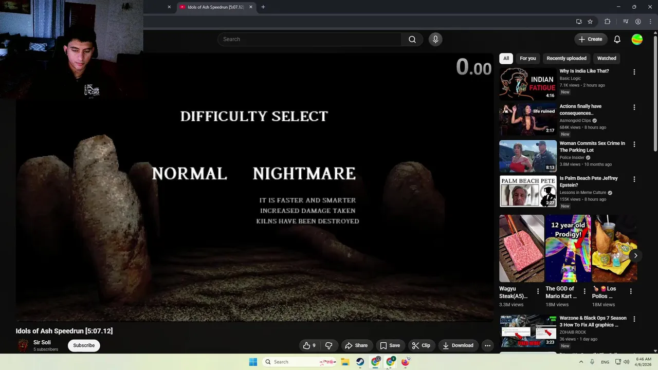This screenshot has height=370, width=658.
Task: Open options for The GOD of Mario Kart short
Action: coord(584,291)
